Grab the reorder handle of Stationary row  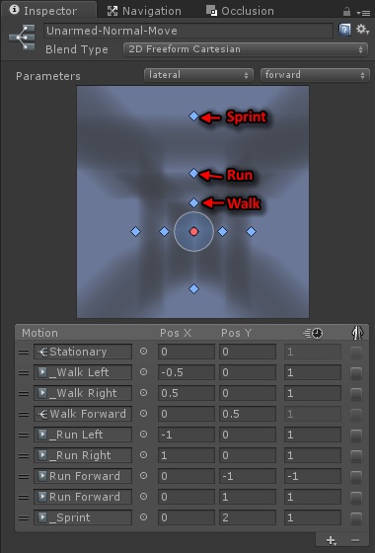[x=24, y=352]
